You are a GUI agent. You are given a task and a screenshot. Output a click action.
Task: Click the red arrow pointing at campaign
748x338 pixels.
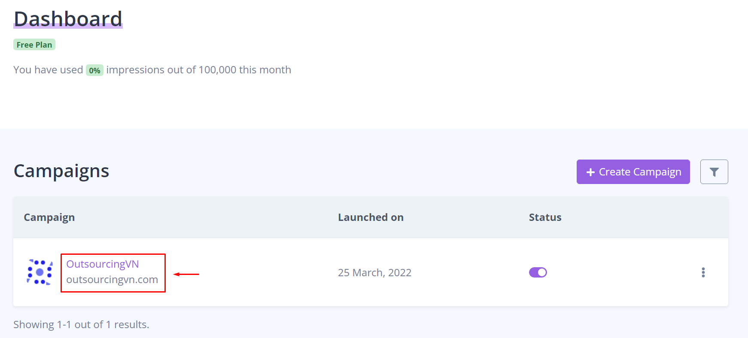pyautogui.click(x=186, y=274)
